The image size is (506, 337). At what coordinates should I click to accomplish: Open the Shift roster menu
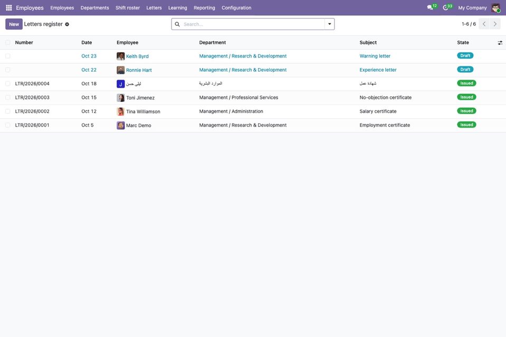pos(128,8)
